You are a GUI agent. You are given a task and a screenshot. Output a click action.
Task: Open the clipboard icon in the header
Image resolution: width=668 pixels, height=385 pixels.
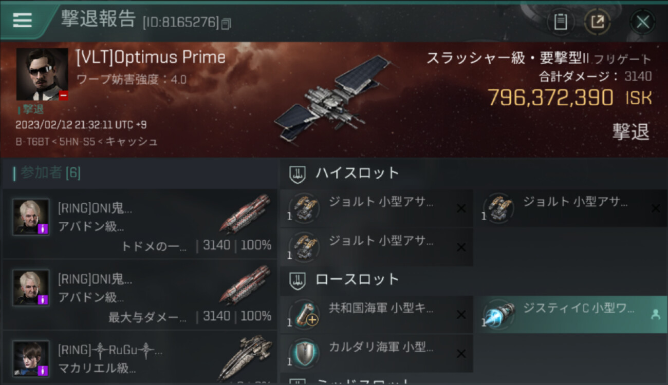561,22
